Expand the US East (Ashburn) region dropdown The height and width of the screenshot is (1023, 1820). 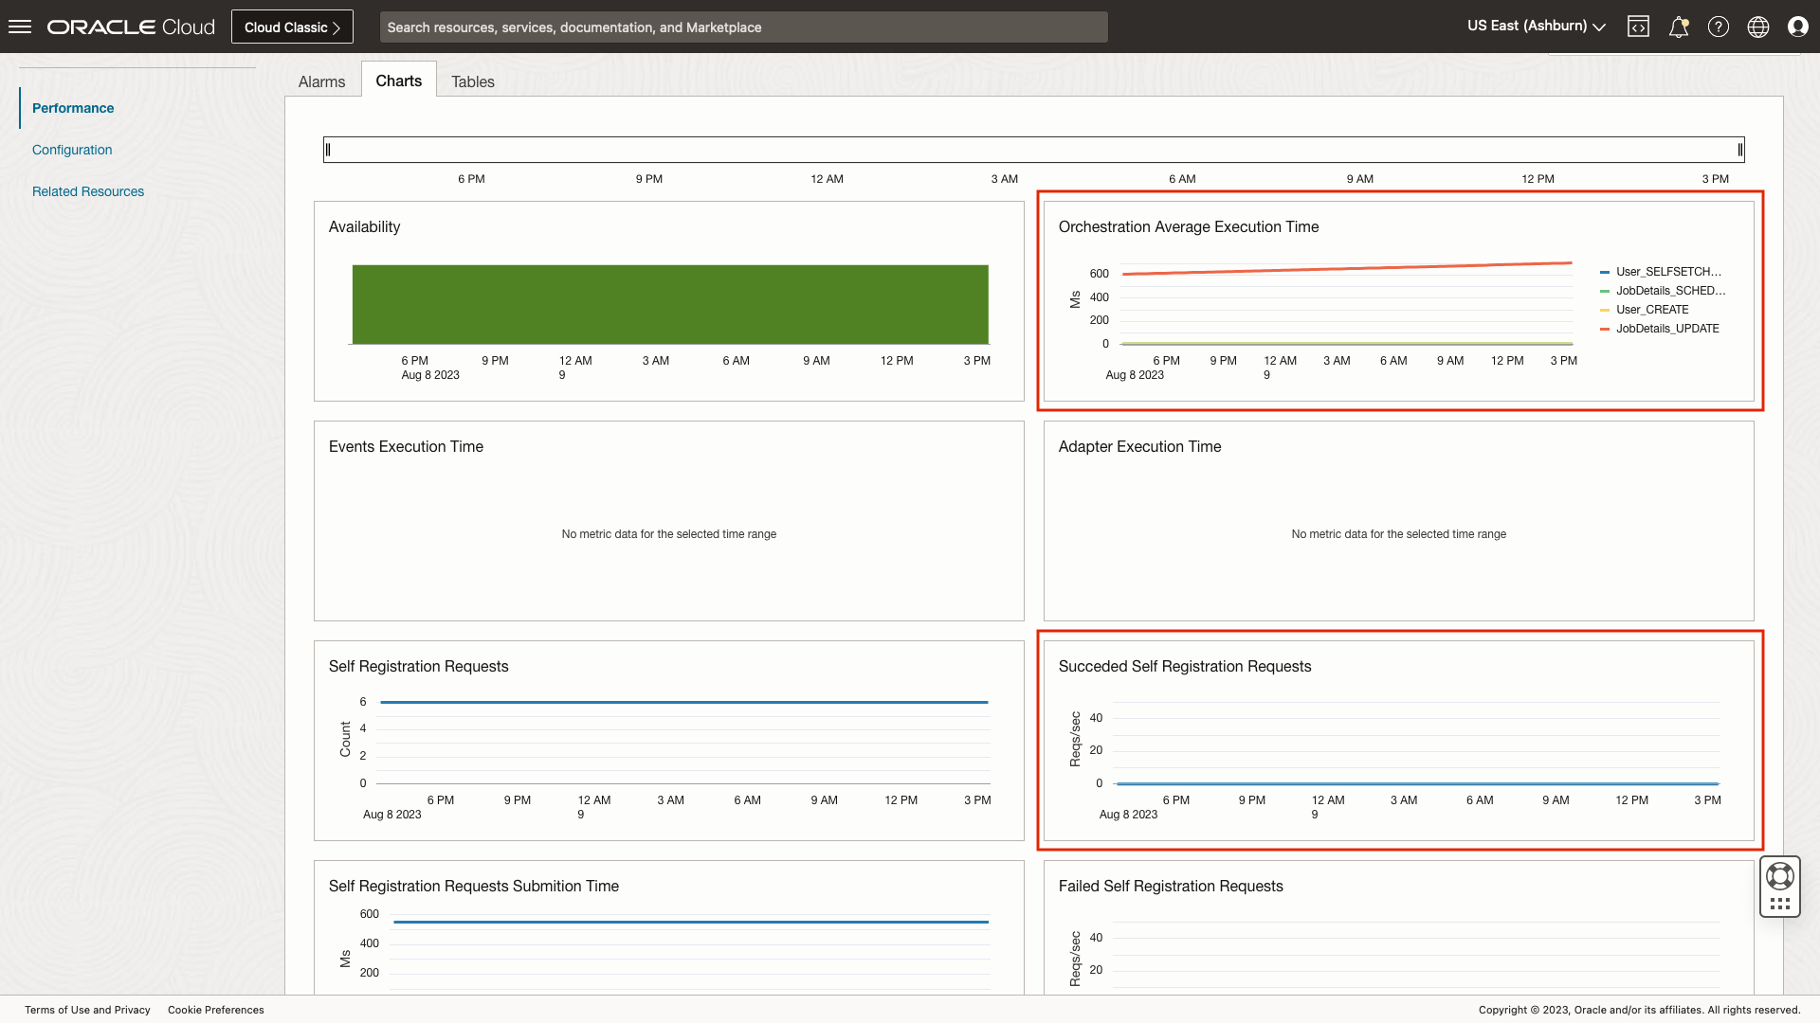coord(1536,27)
